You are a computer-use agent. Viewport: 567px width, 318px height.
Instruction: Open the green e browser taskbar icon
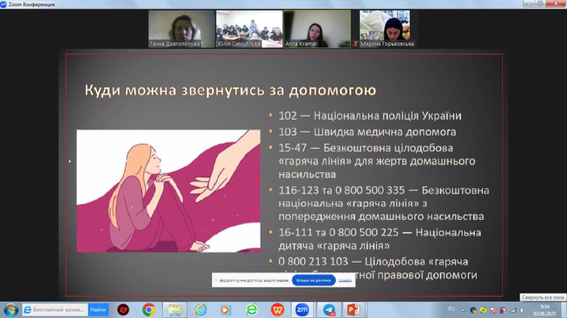tap(252, 310)
